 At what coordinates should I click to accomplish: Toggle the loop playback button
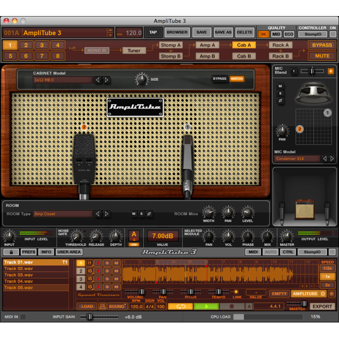click(x=181, y=306)
